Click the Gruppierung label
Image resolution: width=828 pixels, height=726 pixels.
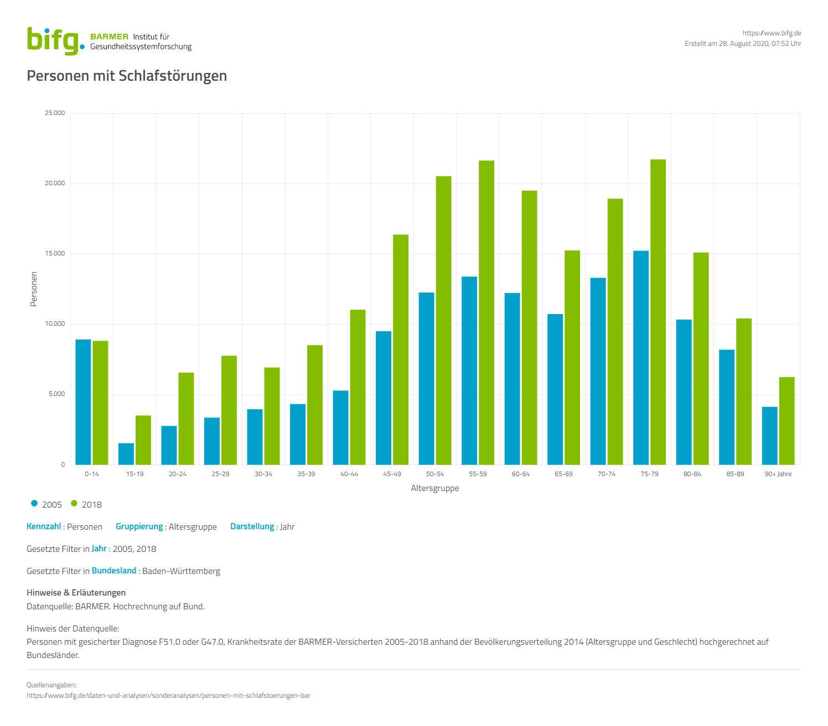[139, 526]
